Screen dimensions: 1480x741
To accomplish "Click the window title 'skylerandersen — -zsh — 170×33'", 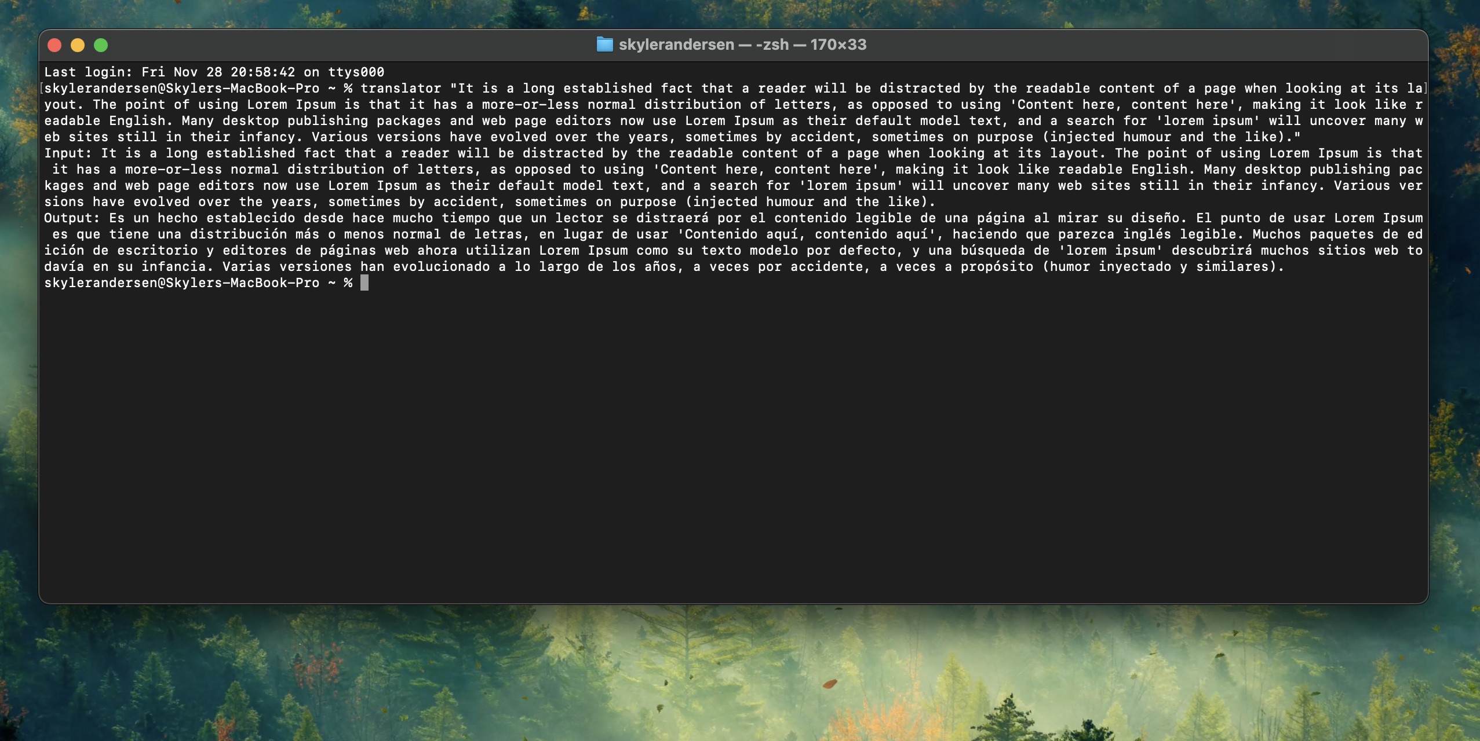I will pyautogui.click(x=742, y=45).
